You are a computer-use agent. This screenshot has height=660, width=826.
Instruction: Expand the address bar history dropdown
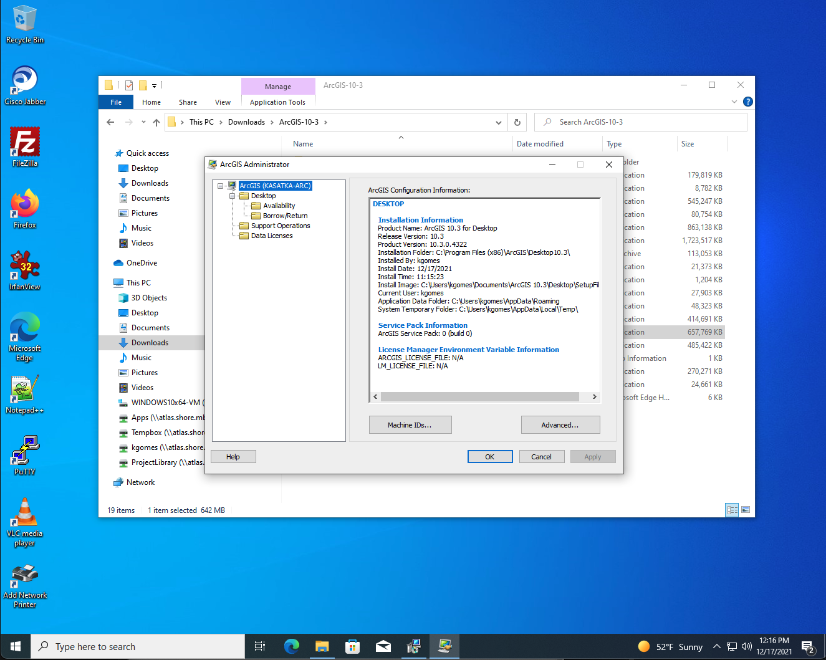(498, 122)
